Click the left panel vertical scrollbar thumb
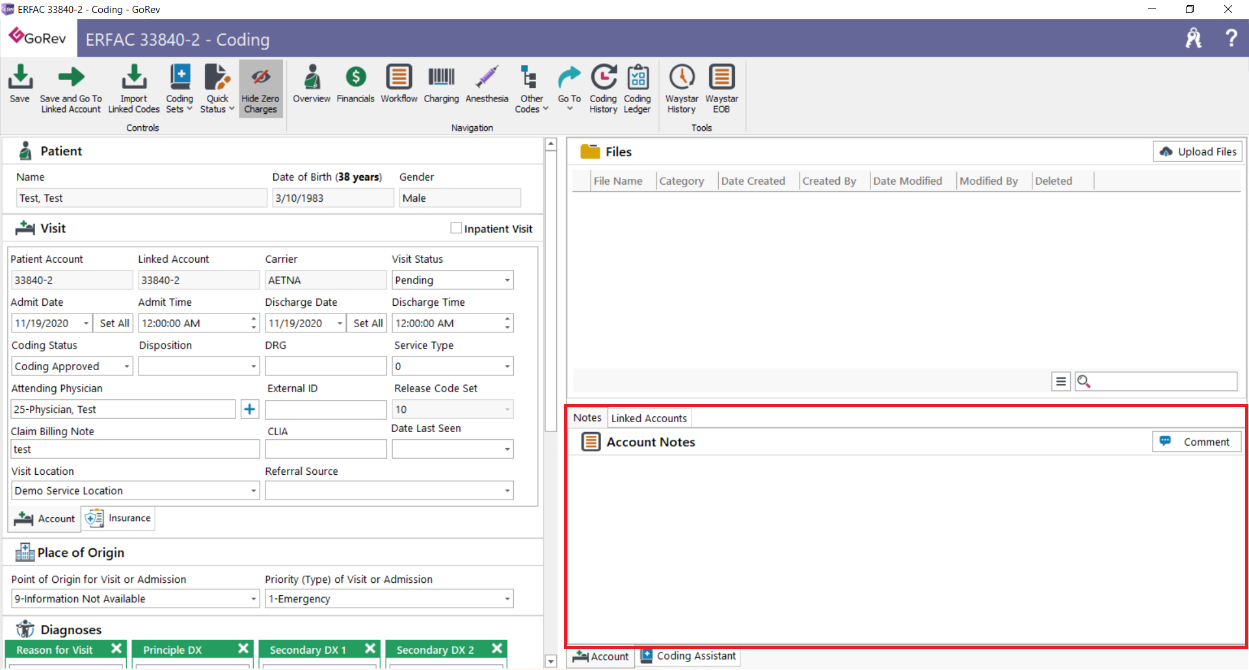Viewport: 1249px width, 670px height. coord(550,291)
